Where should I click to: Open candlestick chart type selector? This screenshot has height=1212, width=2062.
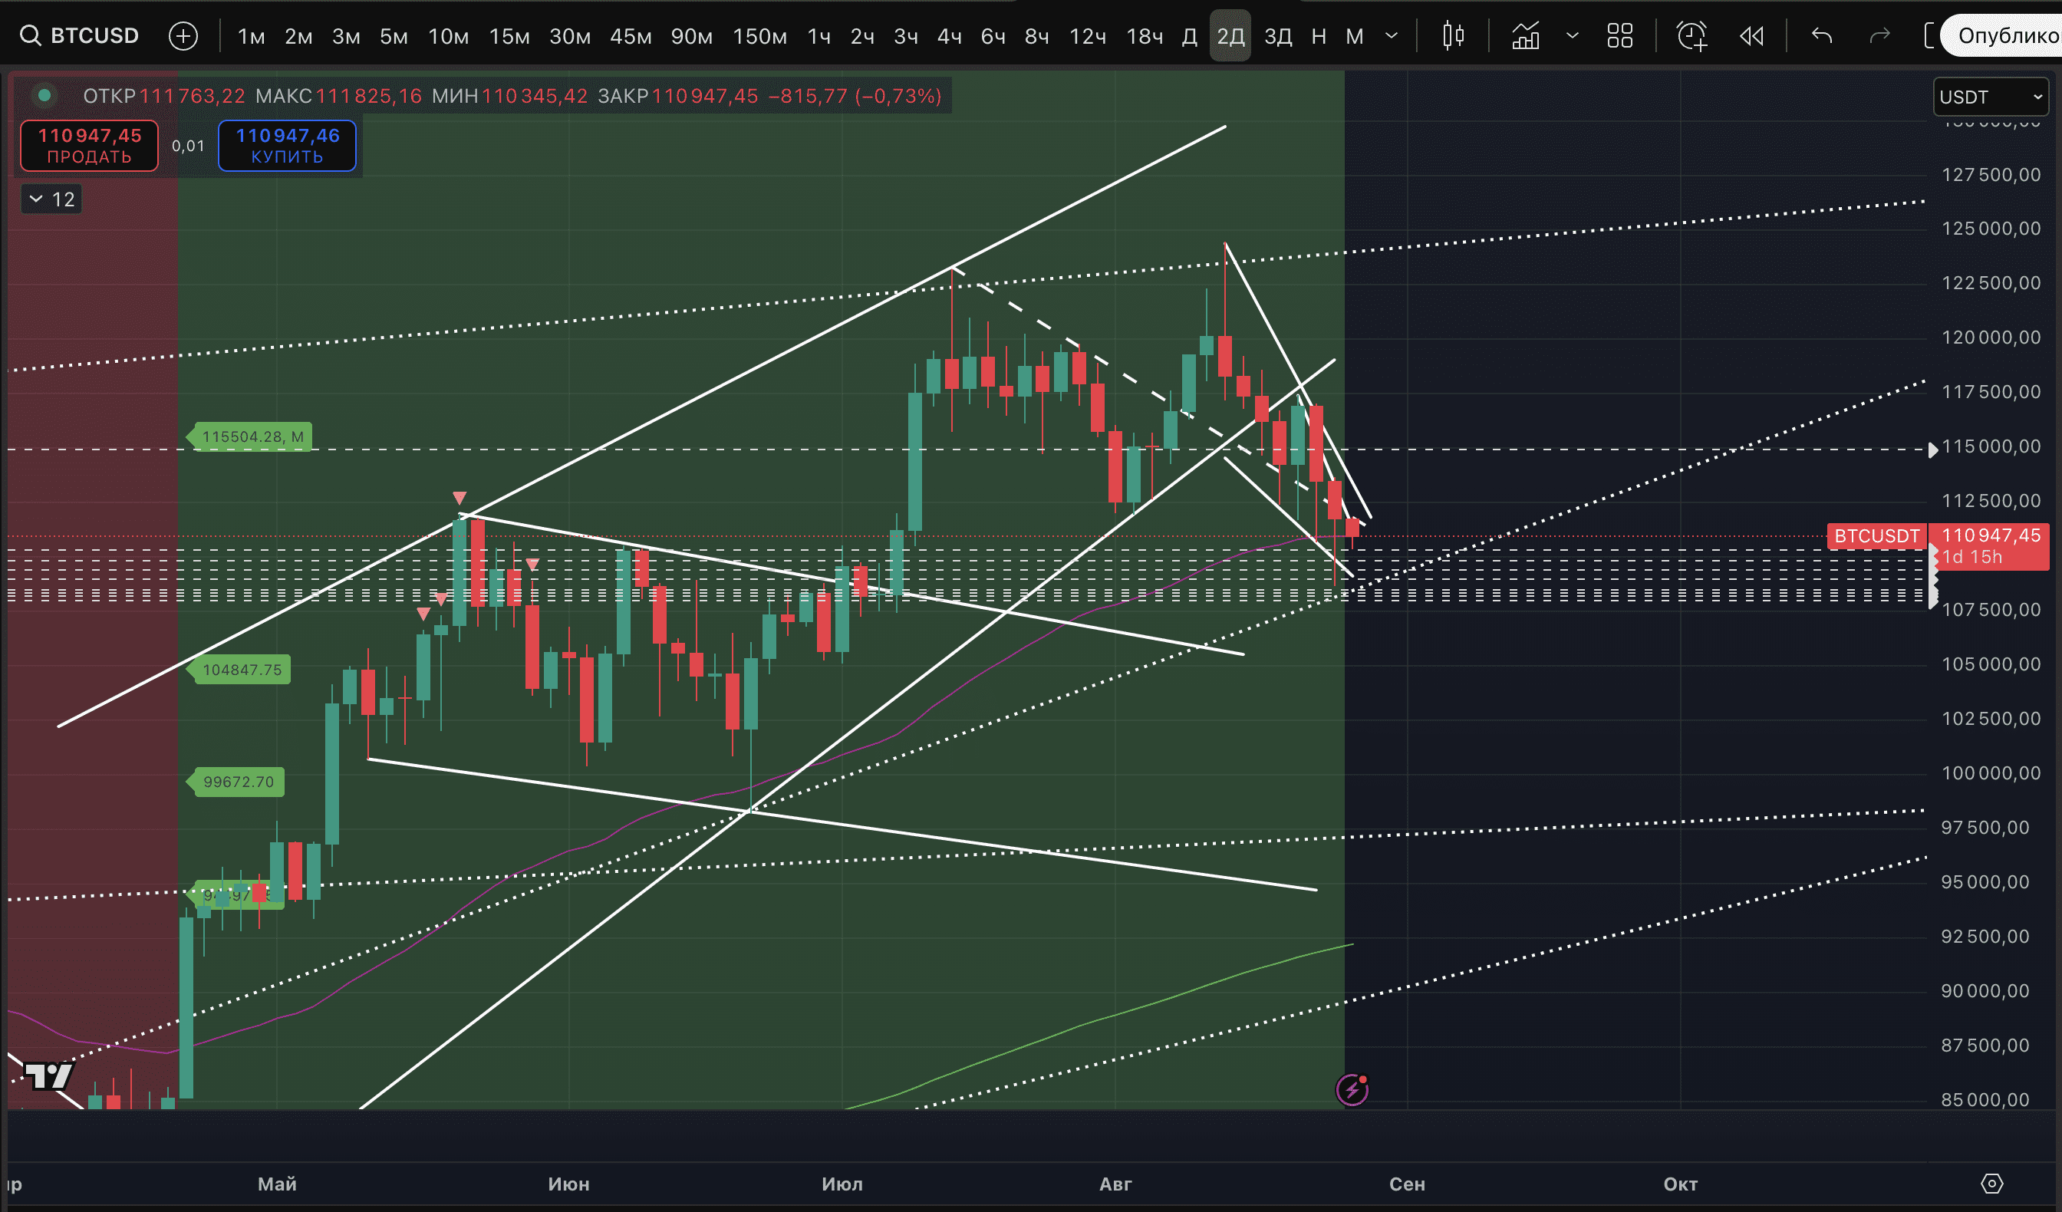pyautogui.click(x=1453, y=36)
